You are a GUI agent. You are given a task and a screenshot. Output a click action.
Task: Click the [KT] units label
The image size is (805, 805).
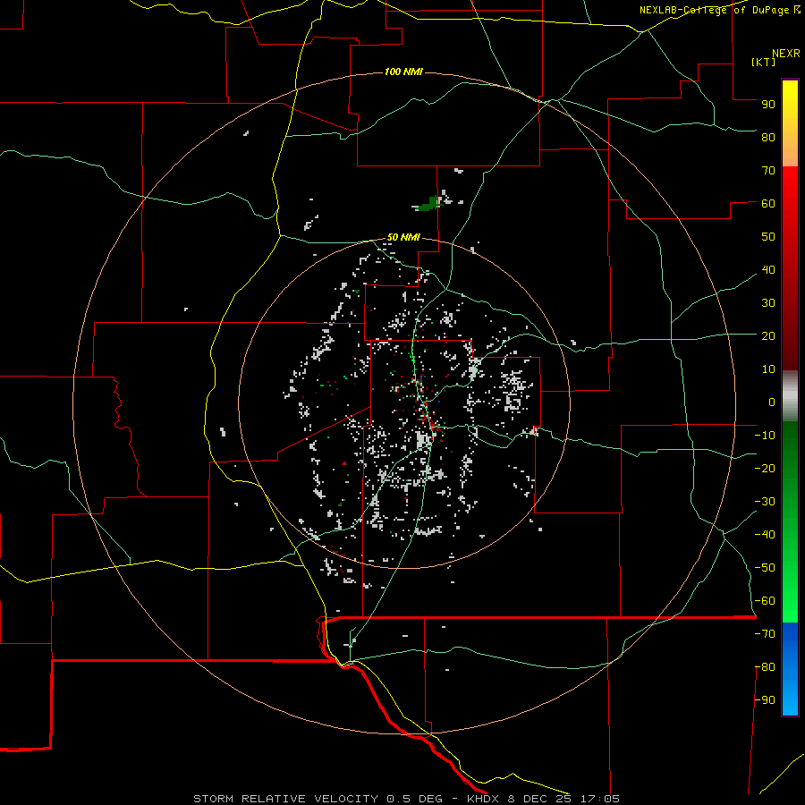tap(764, 62)
